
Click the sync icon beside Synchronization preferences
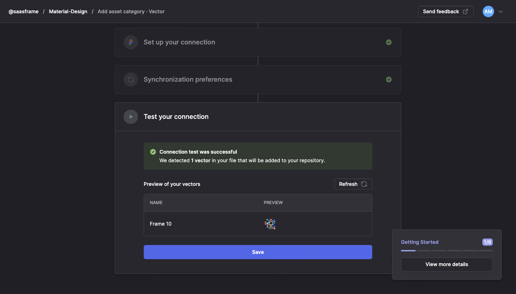(131, 79)
